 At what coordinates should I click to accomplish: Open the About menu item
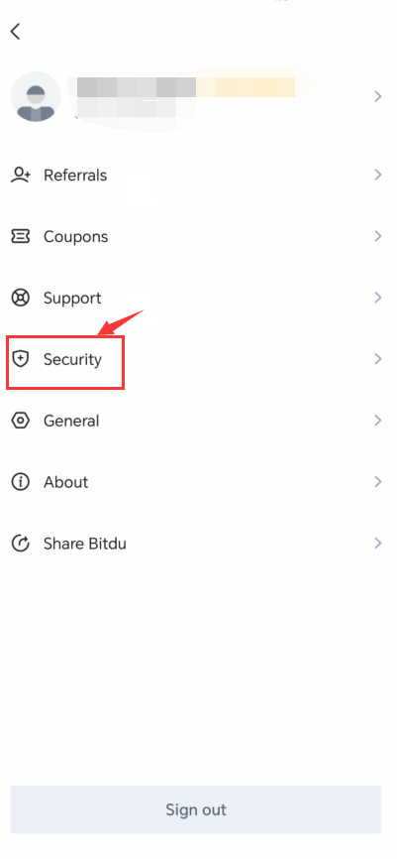(198, 482)
